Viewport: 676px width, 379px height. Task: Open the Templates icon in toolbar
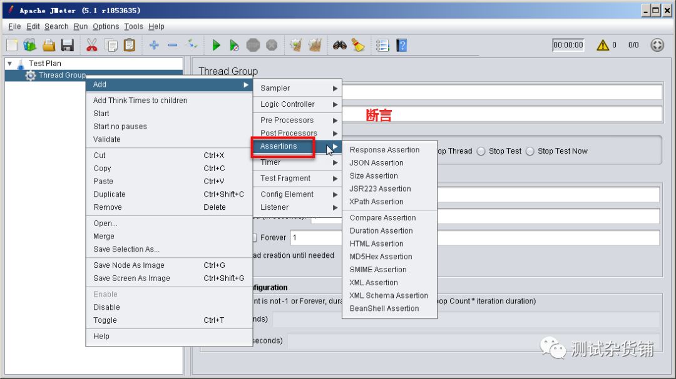[x=30, y=45]
